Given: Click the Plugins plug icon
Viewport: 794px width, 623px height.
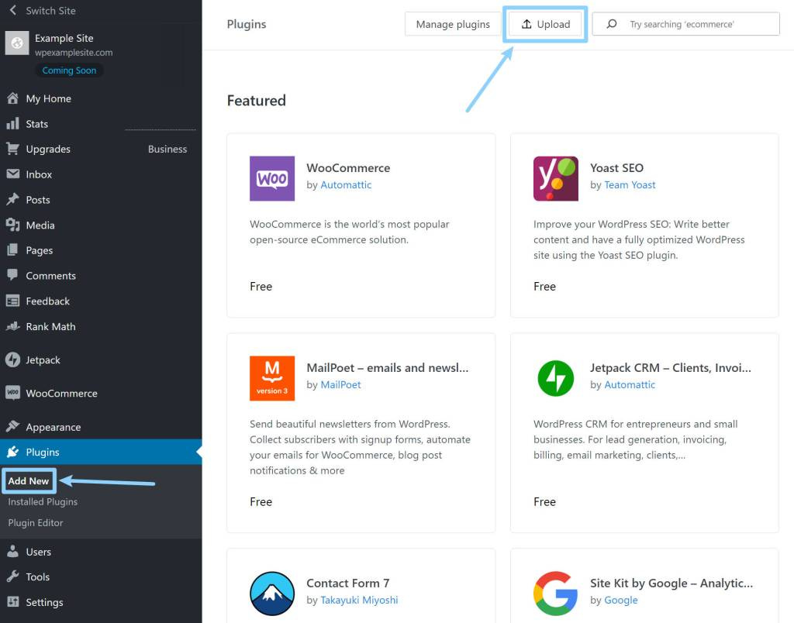Looking at the screenshot, I should click(x=12, y=452).
